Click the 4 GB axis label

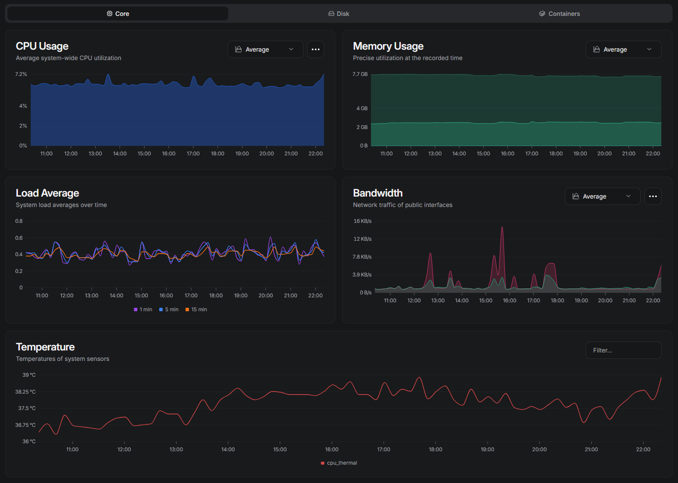362,108
